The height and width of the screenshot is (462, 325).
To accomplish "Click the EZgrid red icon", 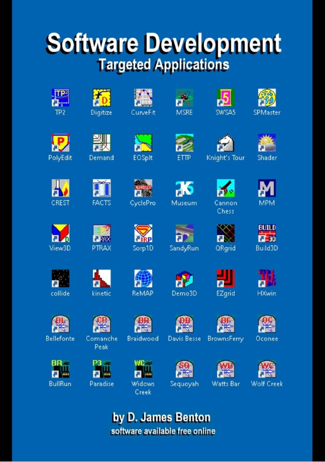I will pos(226,279).
